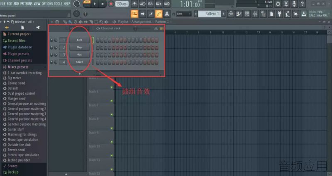
Task: Stop playback with the stop button
Action: click(103, 4)
